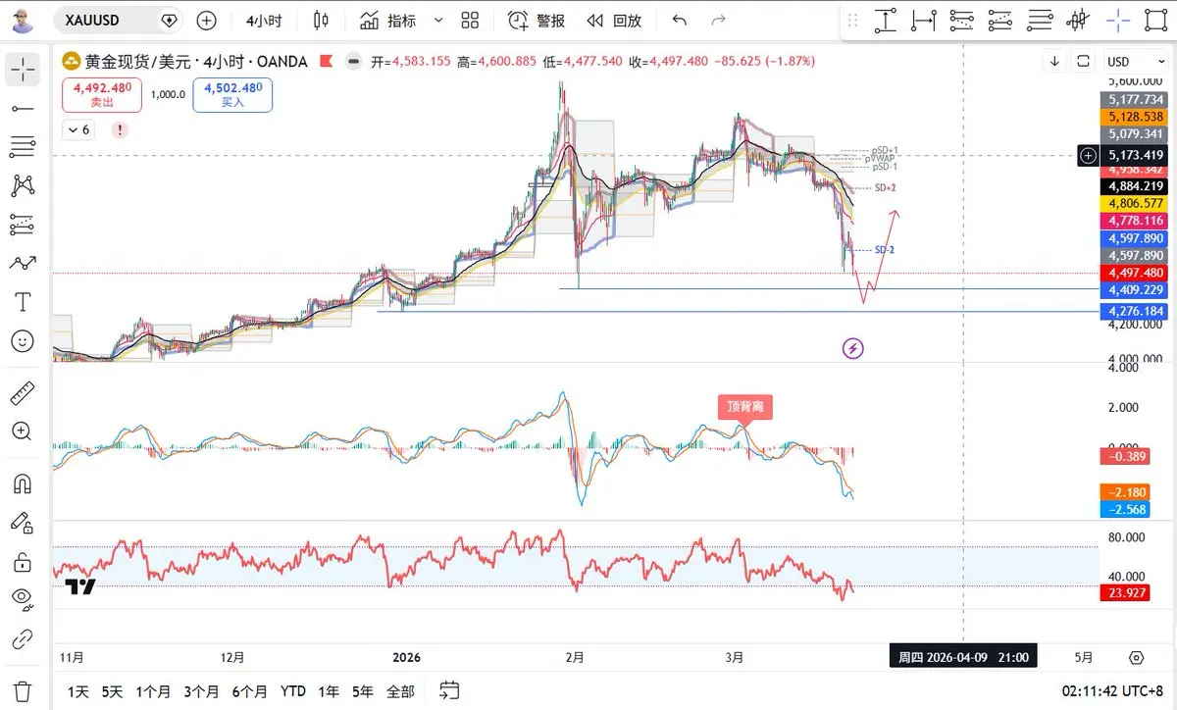
Task: Activate the zoom in tool
Action: pyautogui.click(x=24, y=431)
